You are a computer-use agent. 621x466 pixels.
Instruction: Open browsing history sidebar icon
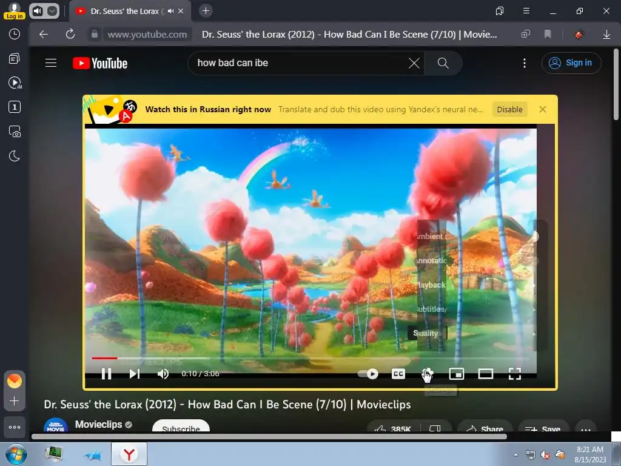click(15, 34)
